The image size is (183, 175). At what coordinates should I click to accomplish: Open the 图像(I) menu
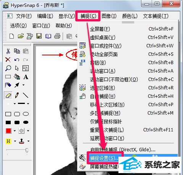pyautogui.click(x=109, y=16)
